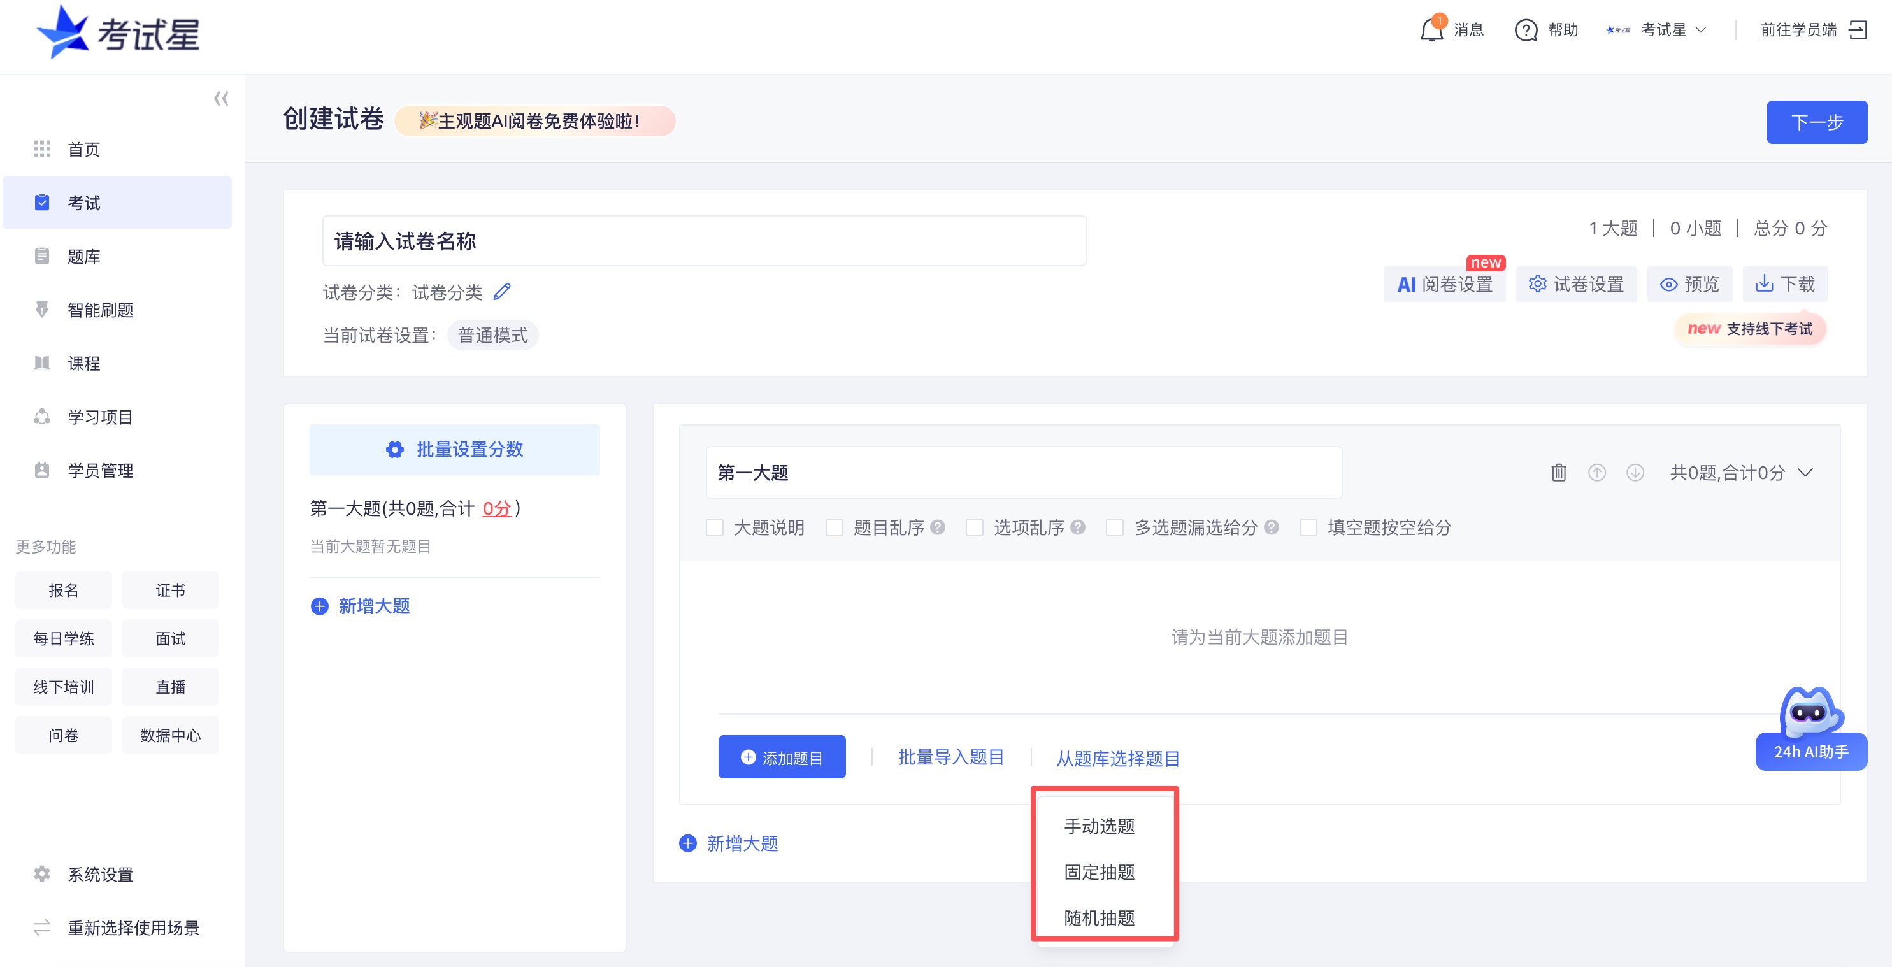Image resolution: width=1892 pixels, height=967 pixels.
Task: Open 题库 in the sidebar
Action: 117,256
